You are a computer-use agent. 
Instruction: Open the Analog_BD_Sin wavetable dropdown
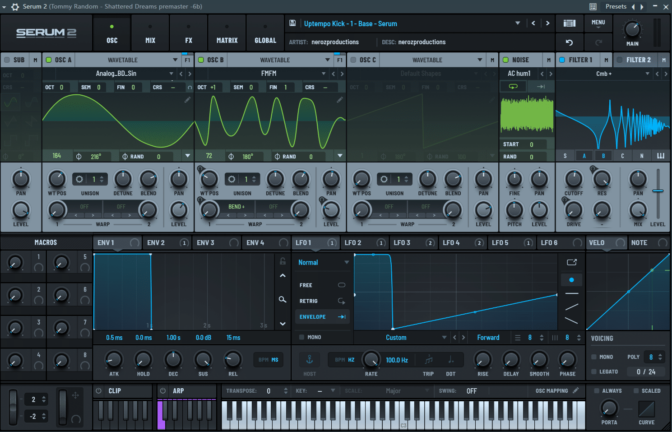171,74
